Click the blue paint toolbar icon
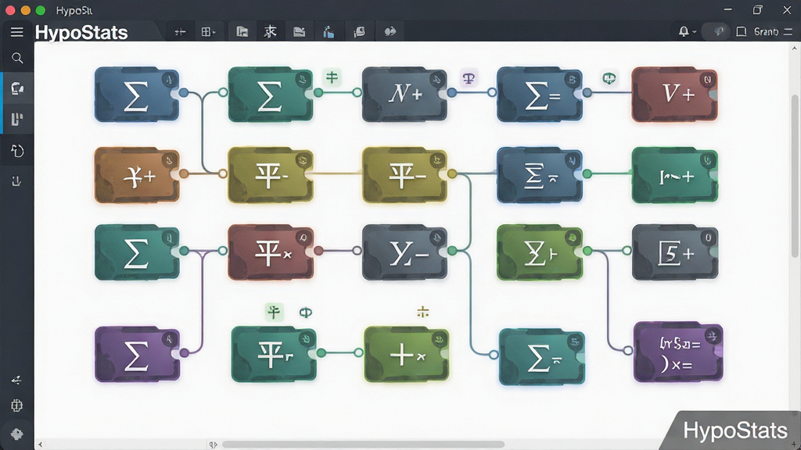801x450 pixels. point(329,32)
